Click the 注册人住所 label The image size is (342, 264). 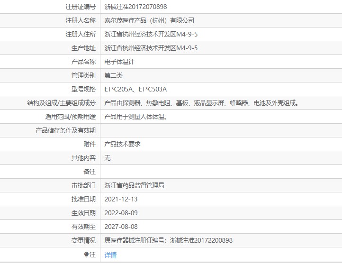click(x=81, y=34)
